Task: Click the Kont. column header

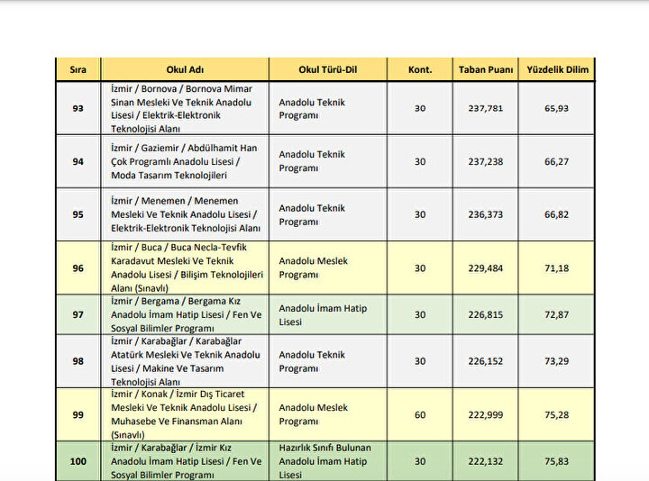Action: (x=420, y=69)
